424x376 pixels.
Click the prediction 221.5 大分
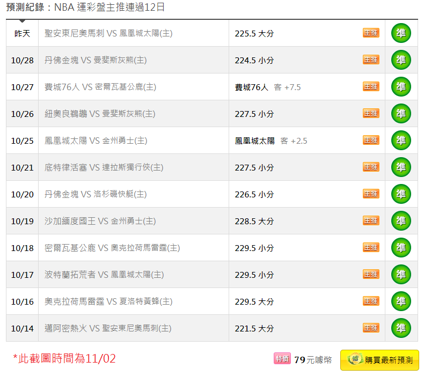254,328
